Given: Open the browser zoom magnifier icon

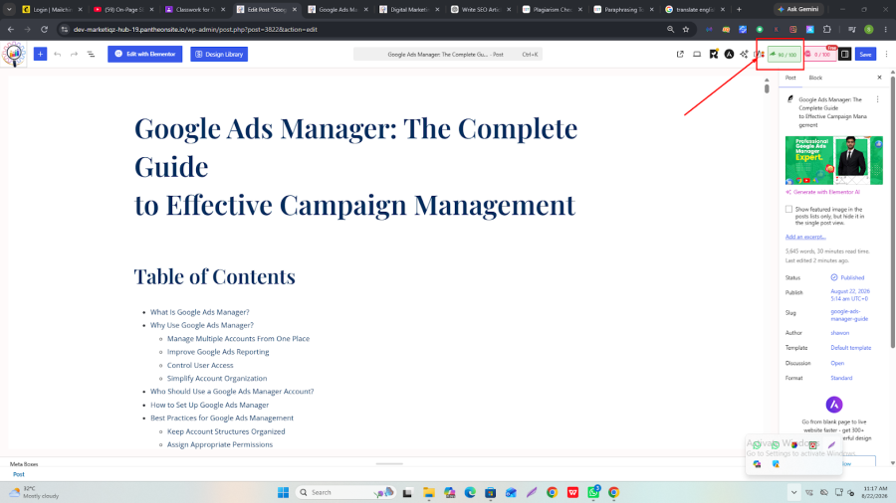Looking at the screenshot, I should 670,29.
